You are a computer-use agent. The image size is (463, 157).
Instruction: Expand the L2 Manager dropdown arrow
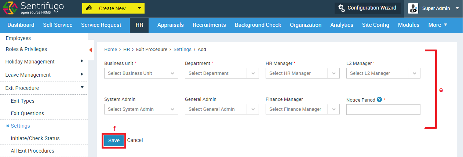click(414, 73)
